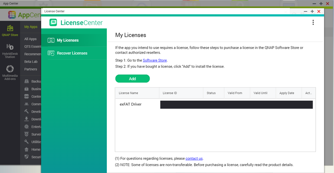Image resolution: width=334 pixels, height=173 pixels.
Task: Click the Developer tools hammer icon
Action: tap(27, 112)
